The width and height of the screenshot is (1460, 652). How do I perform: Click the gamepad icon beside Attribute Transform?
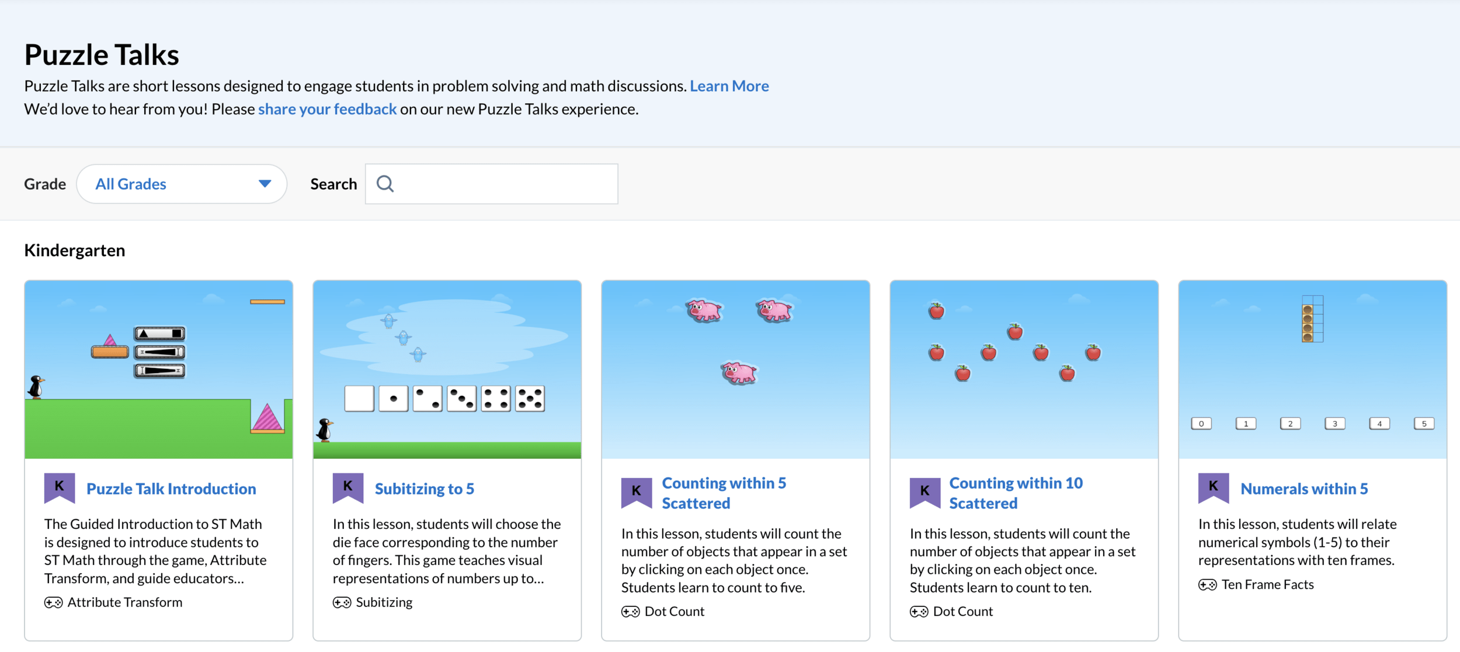pyautogui.click(x=53, y=602)
